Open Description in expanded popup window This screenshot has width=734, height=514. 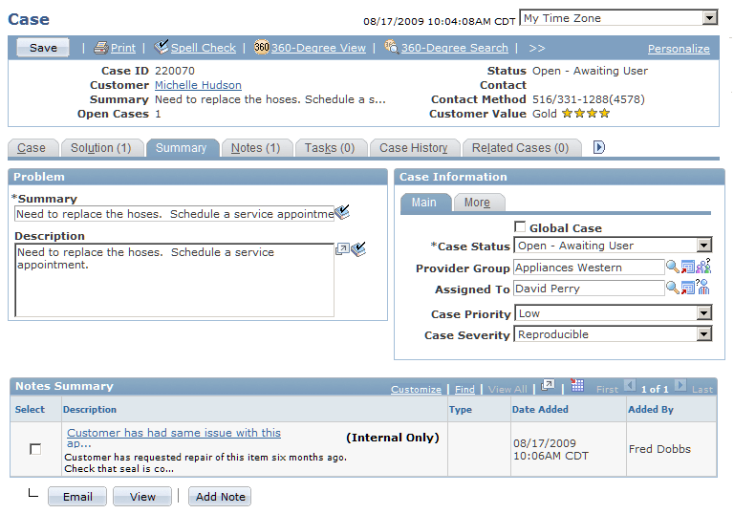click(342, 249)
